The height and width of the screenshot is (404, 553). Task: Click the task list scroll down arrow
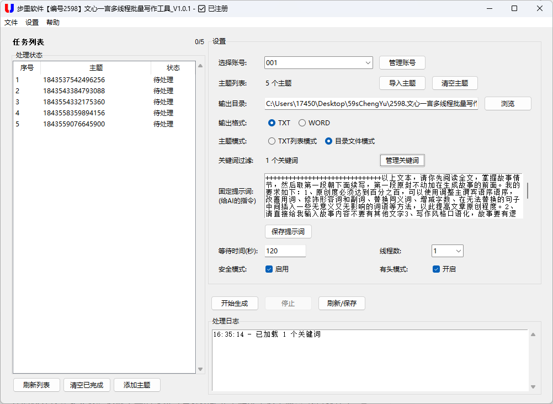(200, 369)
